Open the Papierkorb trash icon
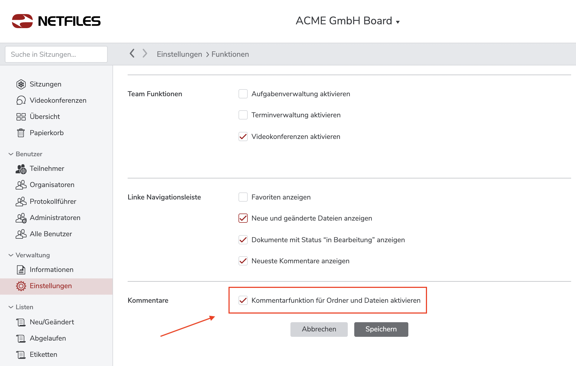This screenshot has height=366, width=576. pos(21,133)
